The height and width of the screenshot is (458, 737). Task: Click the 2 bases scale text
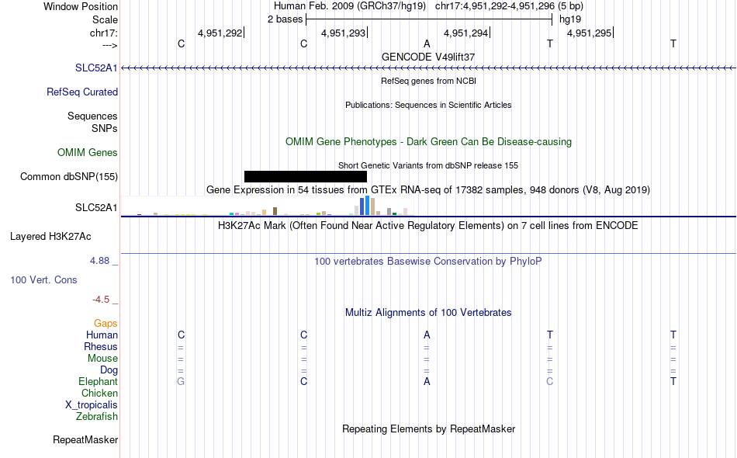[285, 19]
